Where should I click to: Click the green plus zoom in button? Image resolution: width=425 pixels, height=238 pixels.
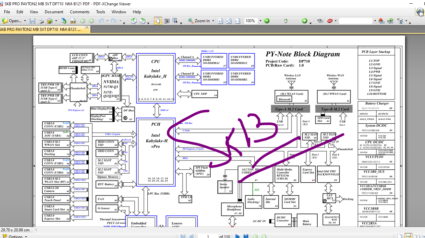305,21
